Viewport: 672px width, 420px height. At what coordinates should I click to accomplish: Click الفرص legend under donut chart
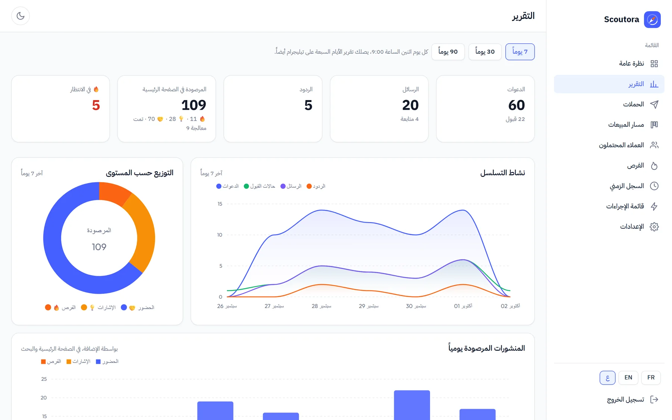pos(60,308)
